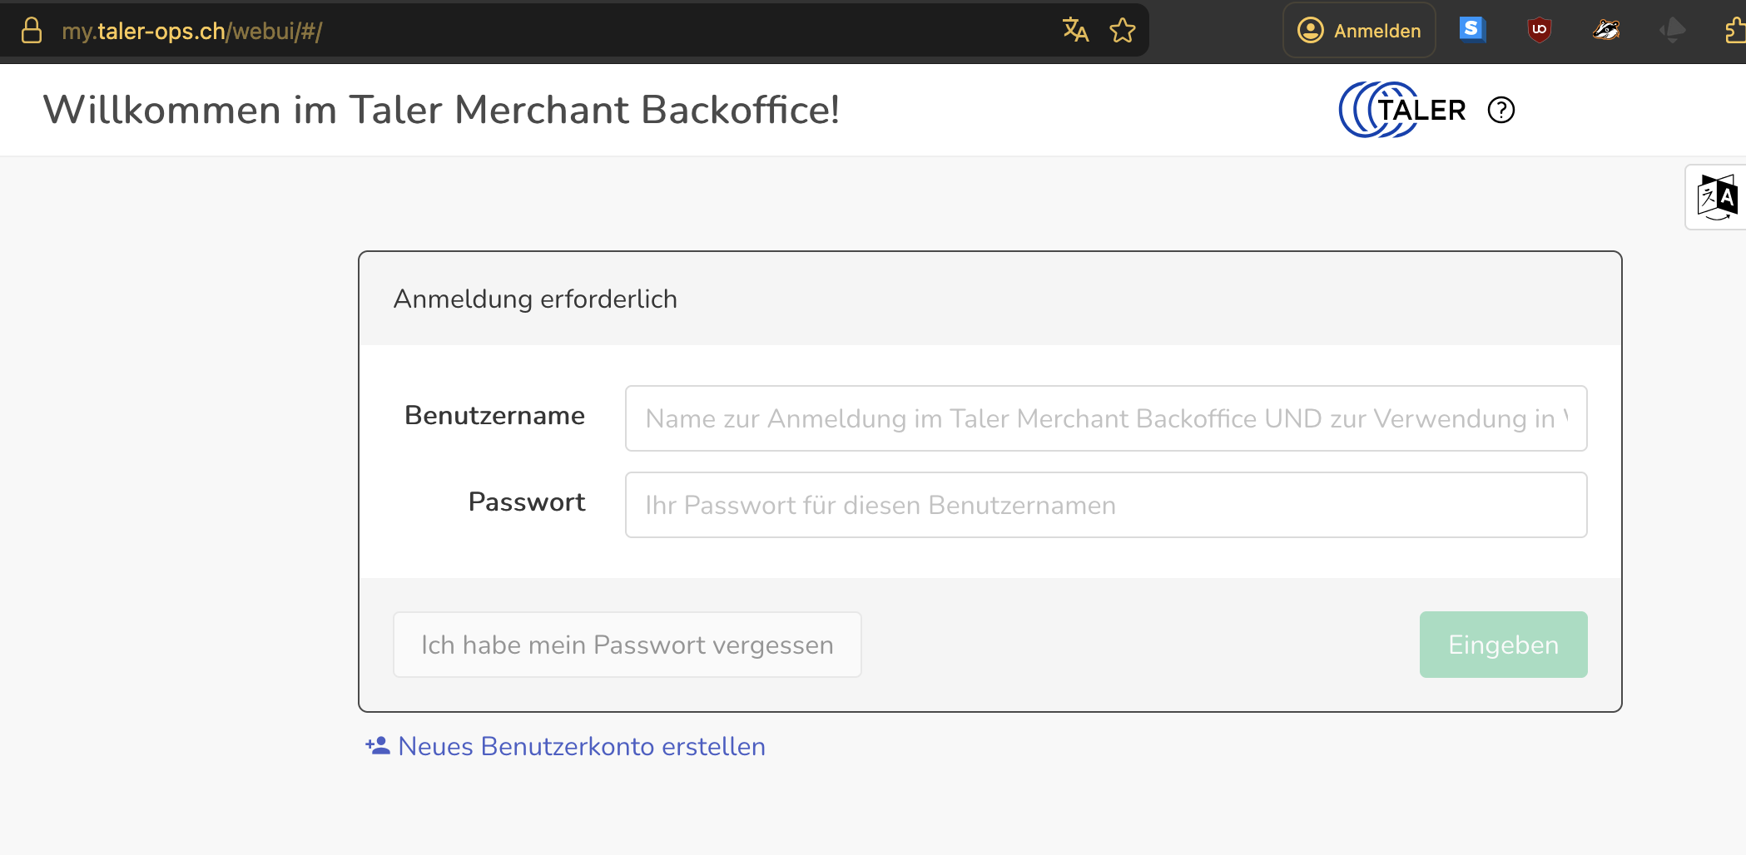Image resolution: width=1746 pixels, height=855 pixels.
Task: Click the greyed-out extension icon
Action: point(1672,30)
